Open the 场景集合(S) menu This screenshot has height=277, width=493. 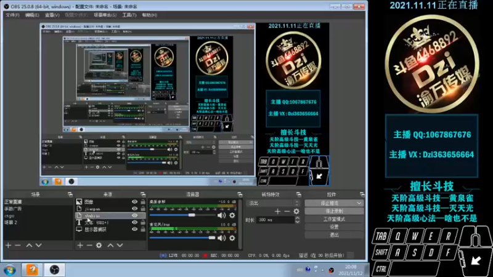click(105, 15)
